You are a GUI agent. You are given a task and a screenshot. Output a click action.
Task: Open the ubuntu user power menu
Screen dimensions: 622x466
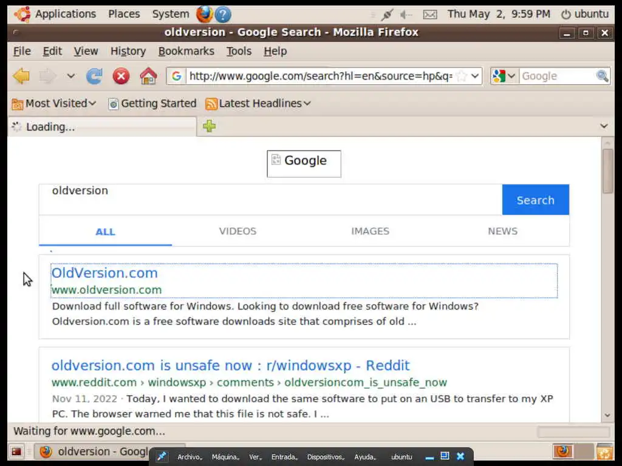[x=585, y=14]
